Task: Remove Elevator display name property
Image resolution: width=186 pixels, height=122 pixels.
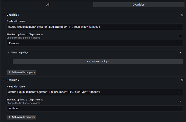Action: pos(180,36)
